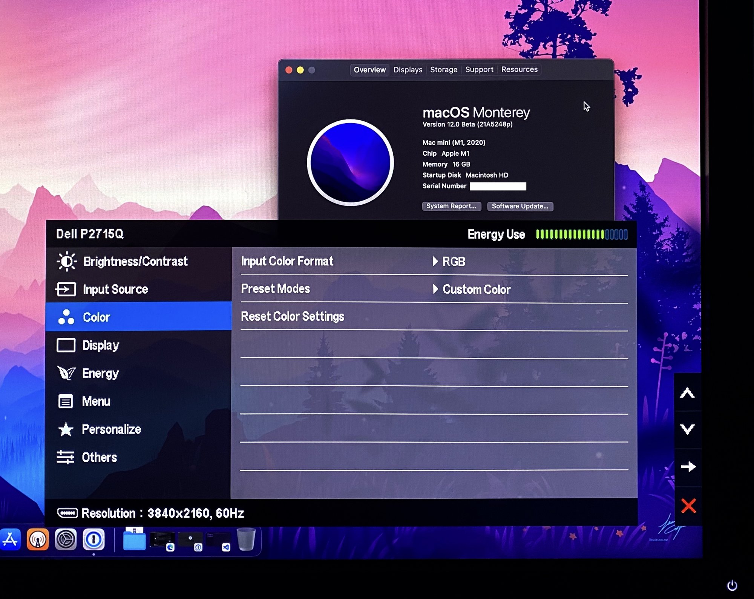Screen dimensions: 754x599
Task: Click the System Report button
Action: (451, 206)
